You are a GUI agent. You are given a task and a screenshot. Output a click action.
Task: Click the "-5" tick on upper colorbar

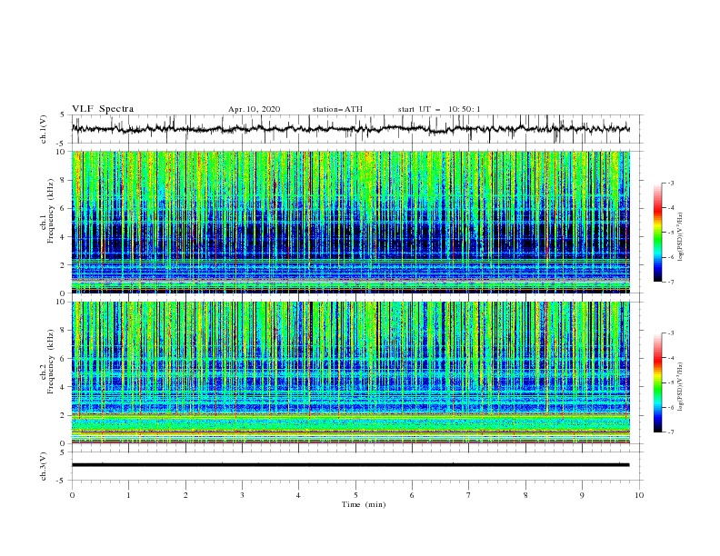tap(670, 233)
